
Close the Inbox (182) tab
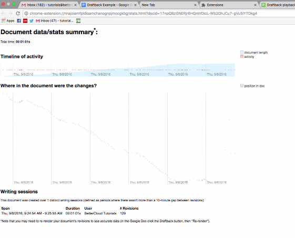(75, 5)
